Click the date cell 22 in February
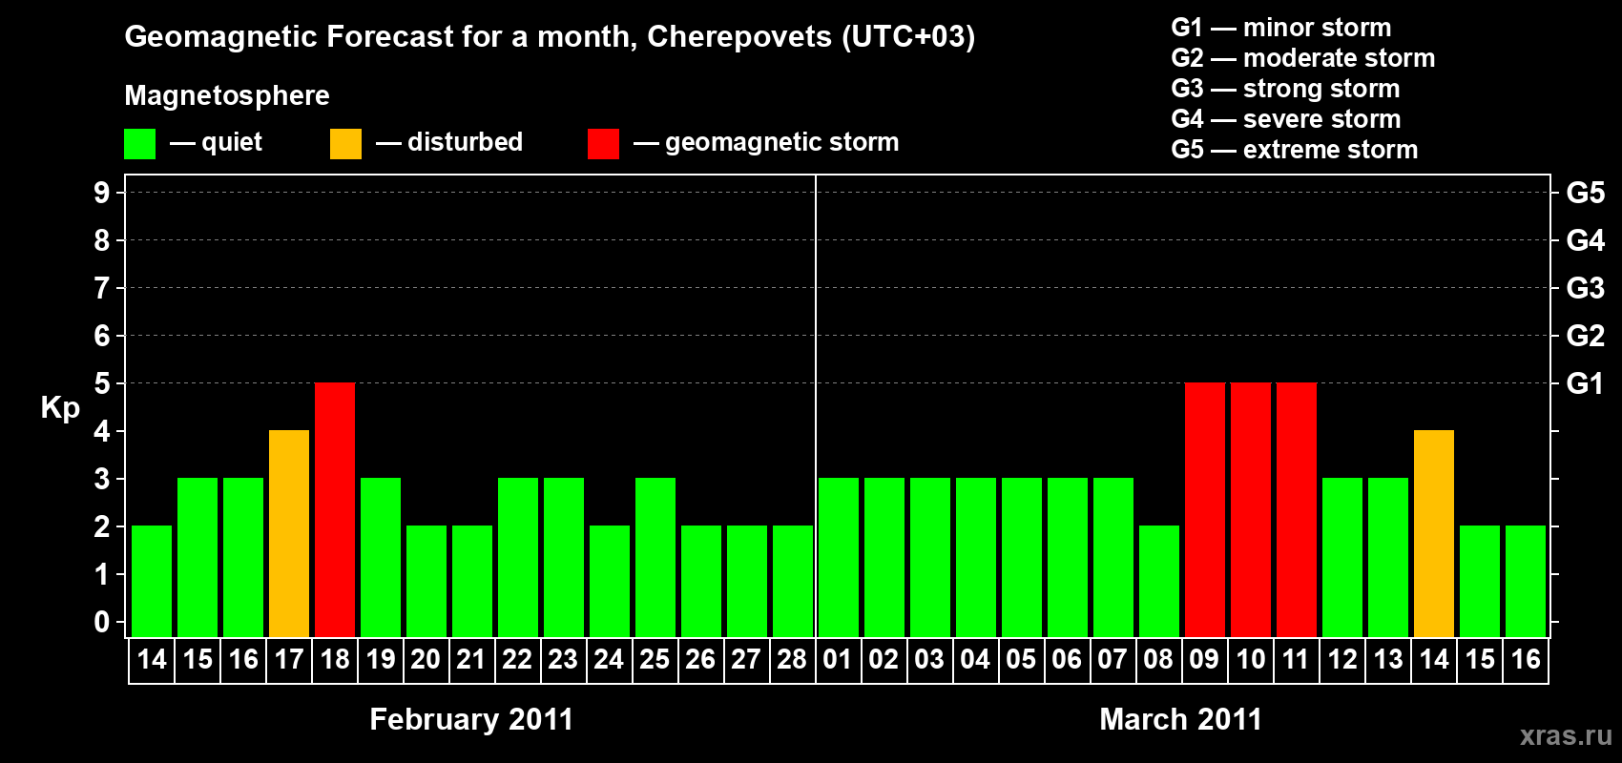The height and width of the screenshot is (763, 1622). 517,660
